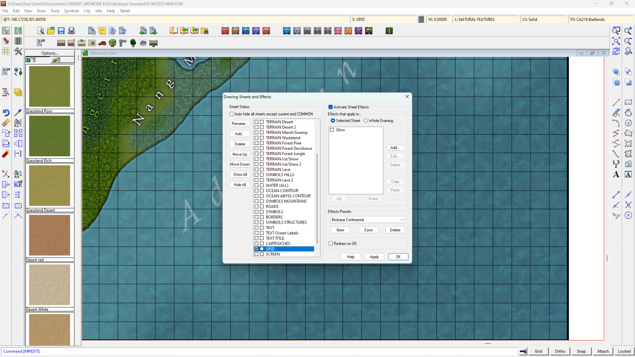Click the Zoom in plus magnifier
This screenshot has width=635, height=357.
(628, 30)
